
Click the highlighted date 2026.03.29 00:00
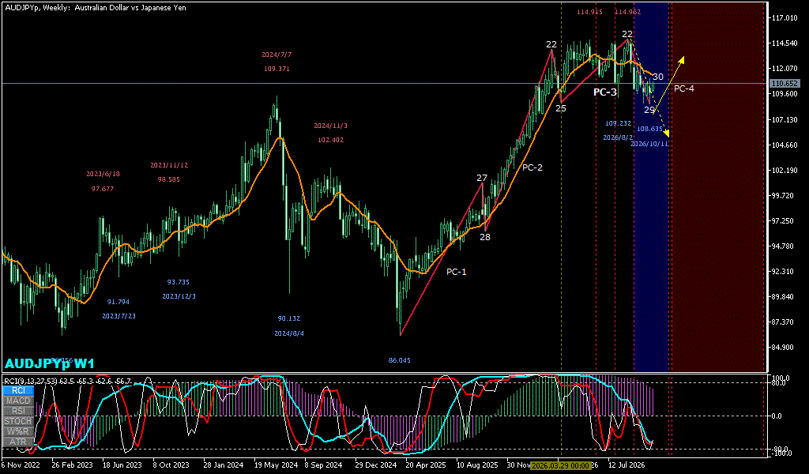[561, 465]
